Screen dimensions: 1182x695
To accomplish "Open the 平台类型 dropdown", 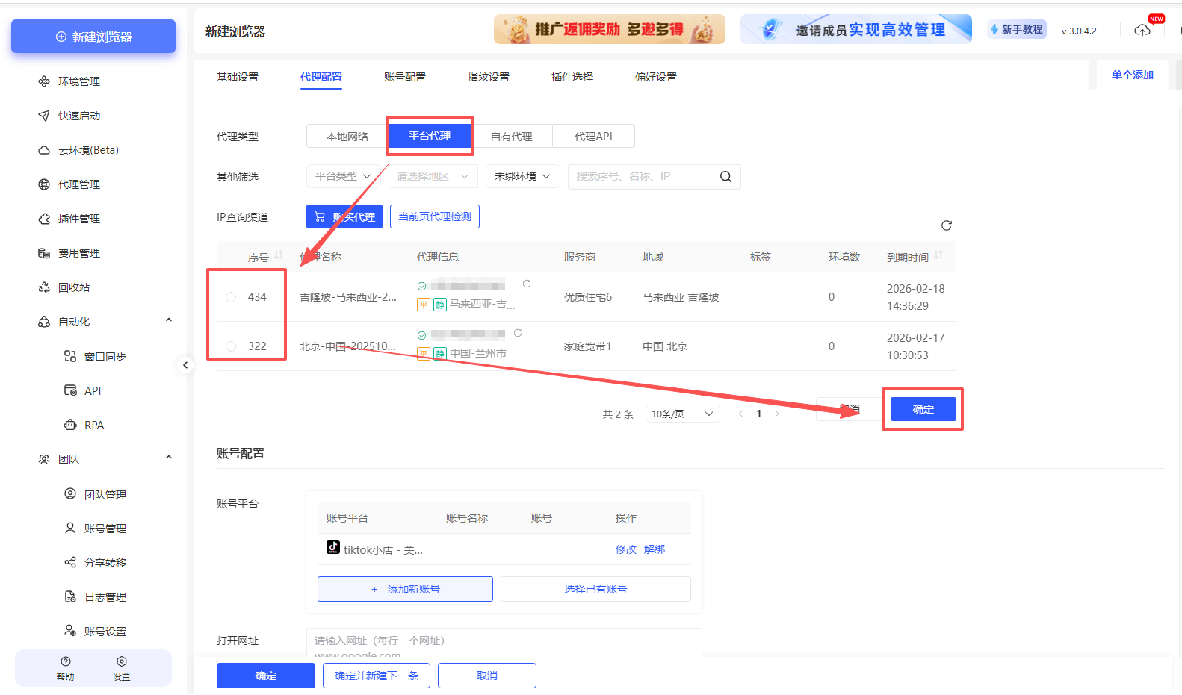I will point(344,176).
